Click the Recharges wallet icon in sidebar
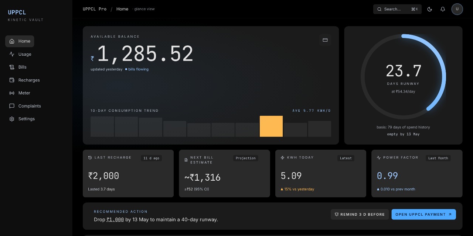The height and width of the screenshot is (236, 473). [12, 80]
